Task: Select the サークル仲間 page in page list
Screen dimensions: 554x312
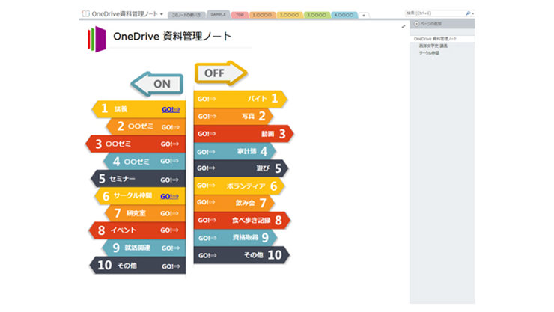Action: 429,53
